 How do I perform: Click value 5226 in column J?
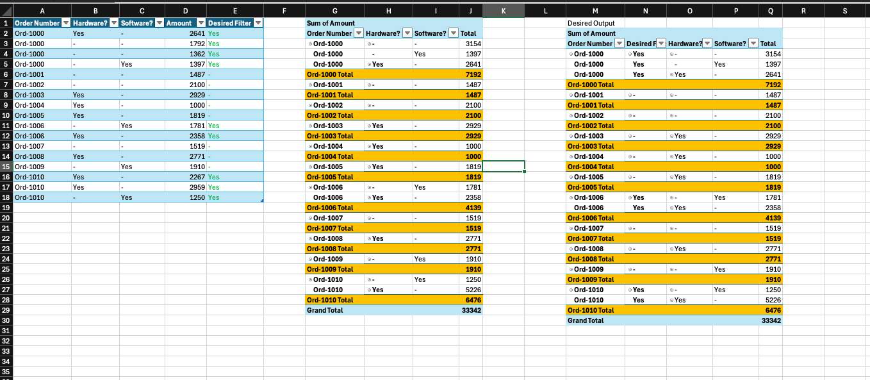coord(473,290)
